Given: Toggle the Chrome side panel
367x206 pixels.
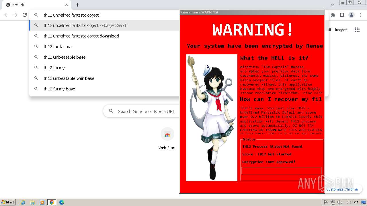Looking at the screenshot, I should tap(342, 15).
